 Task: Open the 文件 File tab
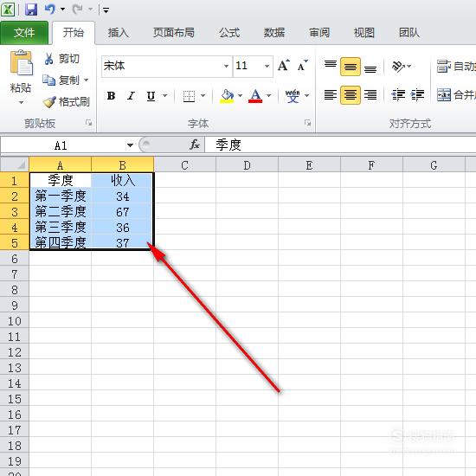pos(24,33)
